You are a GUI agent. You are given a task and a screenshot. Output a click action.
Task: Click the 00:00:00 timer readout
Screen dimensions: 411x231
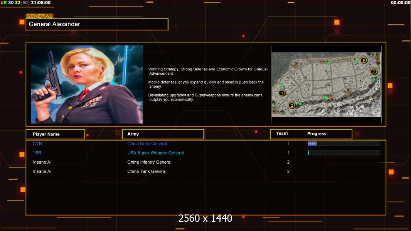pyautogui.click(x=401, y=3)
